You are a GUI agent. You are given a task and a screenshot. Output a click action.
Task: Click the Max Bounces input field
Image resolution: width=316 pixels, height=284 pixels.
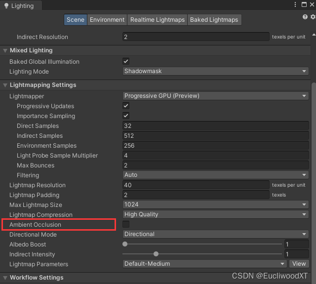pos(216,165)
